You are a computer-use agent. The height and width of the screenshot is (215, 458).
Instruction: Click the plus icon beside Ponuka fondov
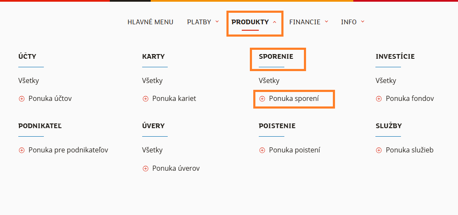(x=379, y=99)
